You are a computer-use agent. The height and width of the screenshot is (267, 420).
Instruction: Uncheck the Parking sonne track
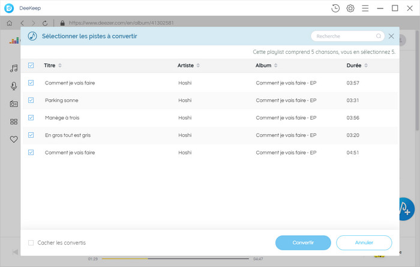click(x=31, y=100)
